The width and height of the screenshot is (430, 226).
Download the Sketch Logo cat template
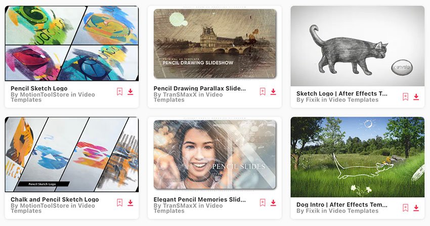click(x=416, y=97)
